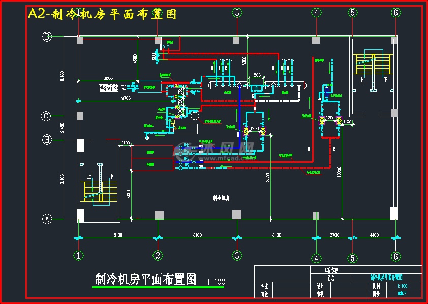The height and width of the screenshot is (304, 428).
Task: Click the 设计 title block cell
Action: [x=320, y=286]
